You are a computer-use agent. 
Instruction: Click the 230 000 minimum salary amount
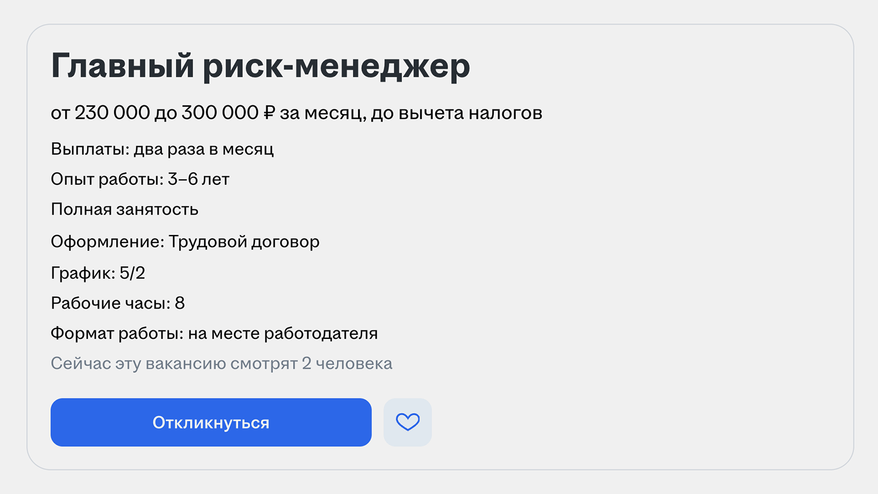(112, 113)
